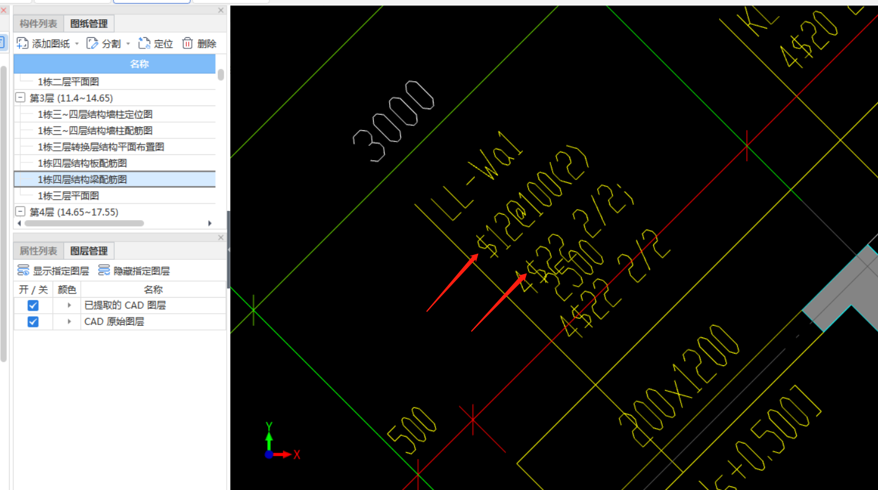The image size is (878, 490).
Task: Click horizontal scrollbar right arrow
Action: 210,223
